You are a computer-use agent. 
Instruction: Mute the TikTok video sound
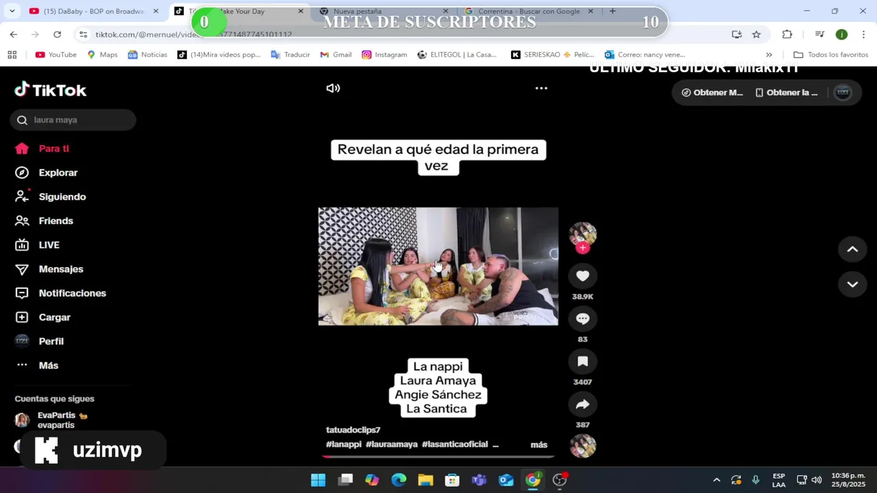333,88
